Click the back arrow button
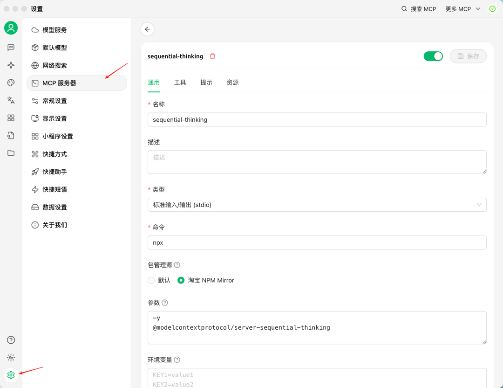503x388 pixels. (x=147, y=29)
